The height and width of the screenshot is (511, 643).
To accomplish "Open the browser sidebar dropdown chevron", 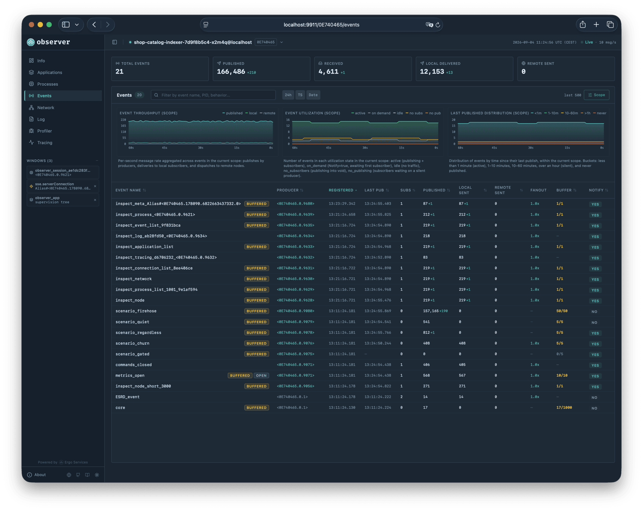I will [x=77, y=24].
